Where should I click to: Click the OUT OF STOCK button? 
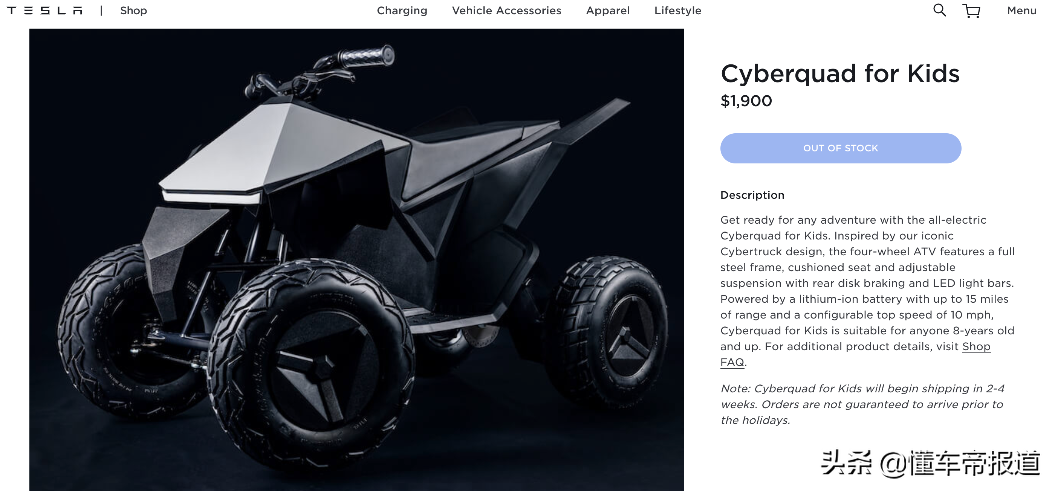pos(841,148)
